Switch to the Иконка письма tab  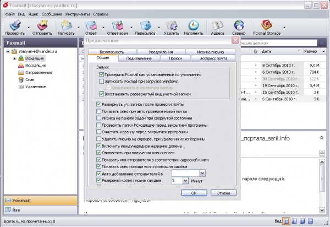pyautogui.click(x=211, y=52)
